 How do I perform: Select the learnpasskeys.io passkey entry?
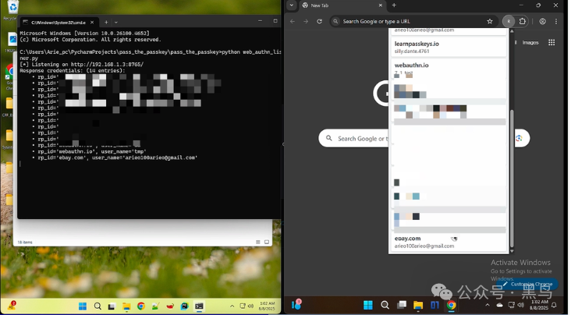click(449, 47)
